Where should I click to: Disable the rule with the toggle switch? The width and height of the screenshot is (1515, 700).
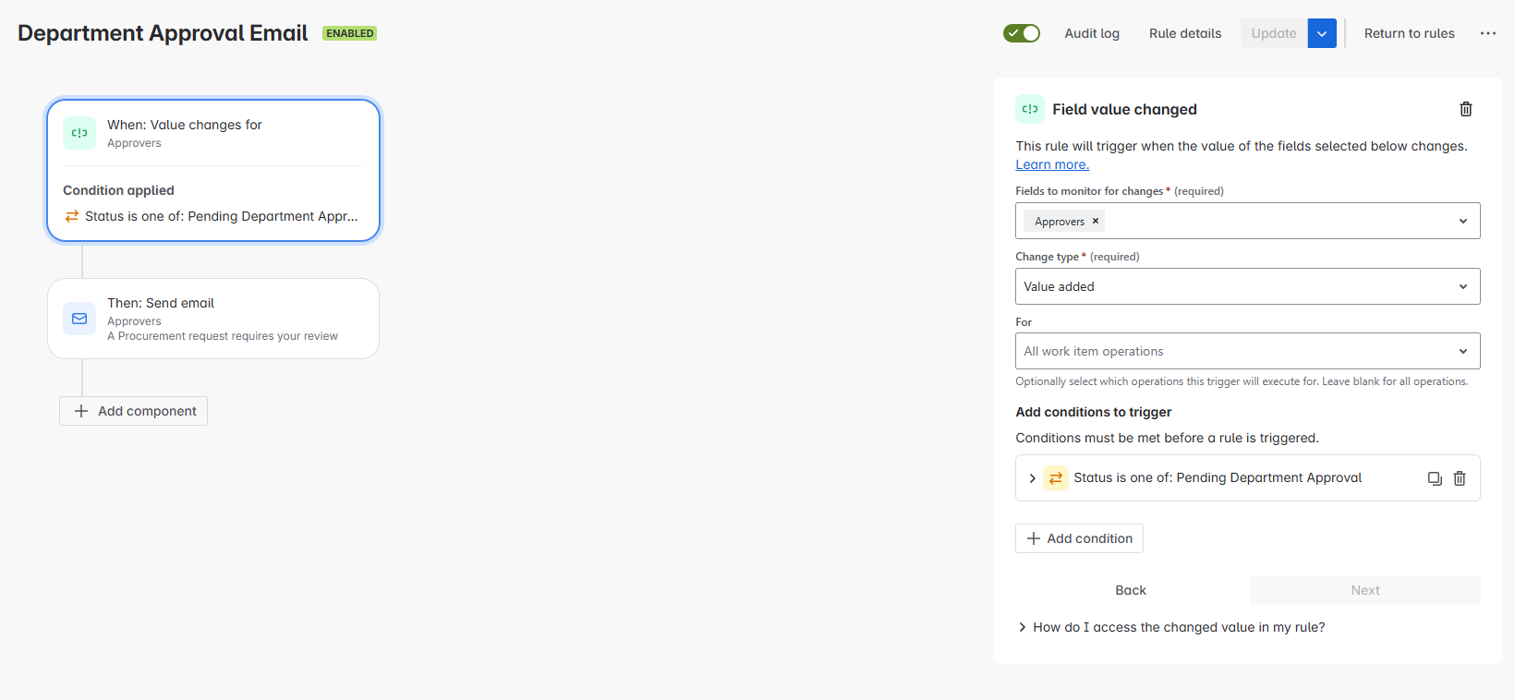1021,32
